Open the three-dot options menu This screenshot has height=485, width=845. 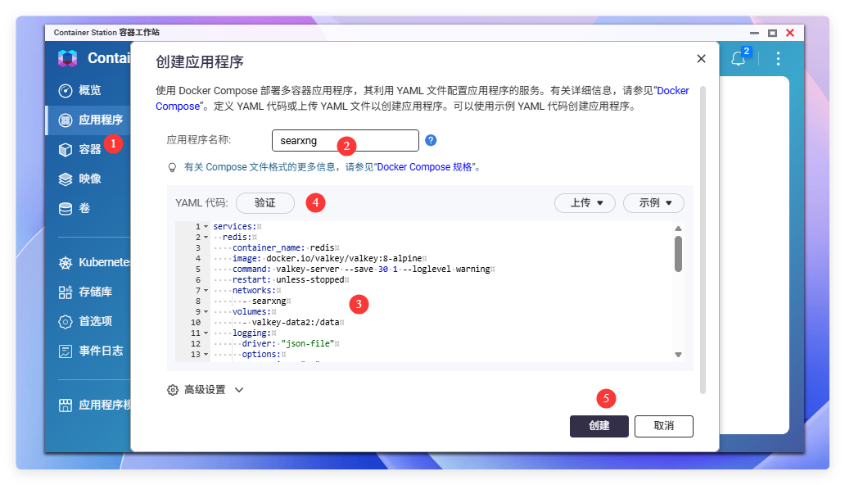(778, 58)
